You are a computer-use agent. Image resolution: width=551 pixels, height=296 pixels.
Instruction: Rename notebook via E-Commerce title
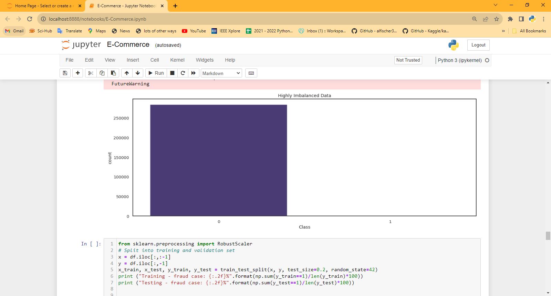(x=128, y=44)
